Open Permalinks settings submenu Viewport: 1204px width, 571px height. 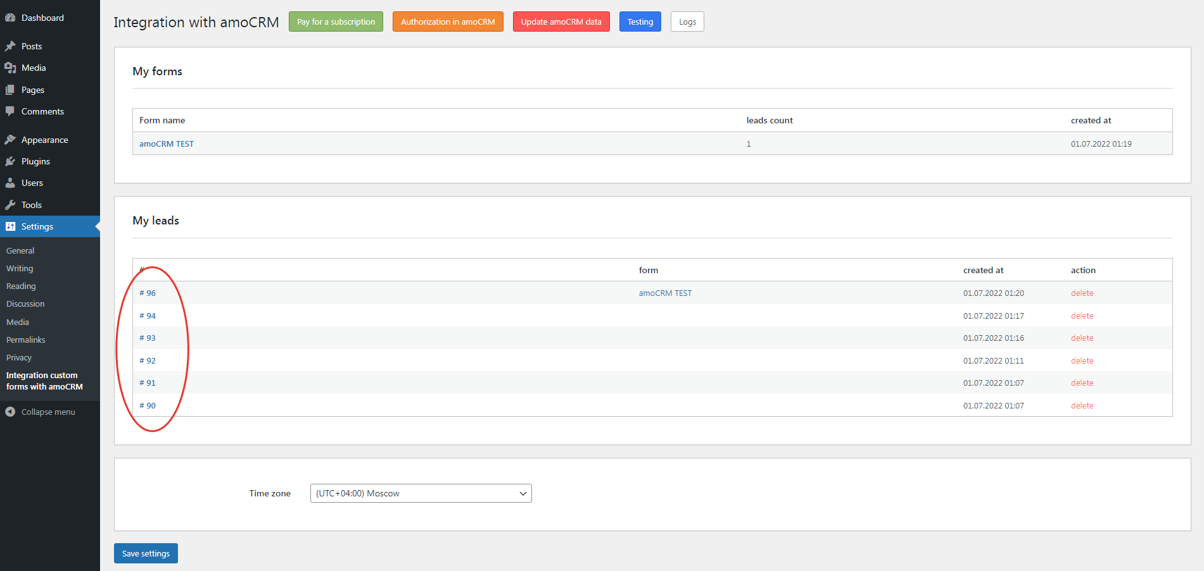click(x=26, y=340)
